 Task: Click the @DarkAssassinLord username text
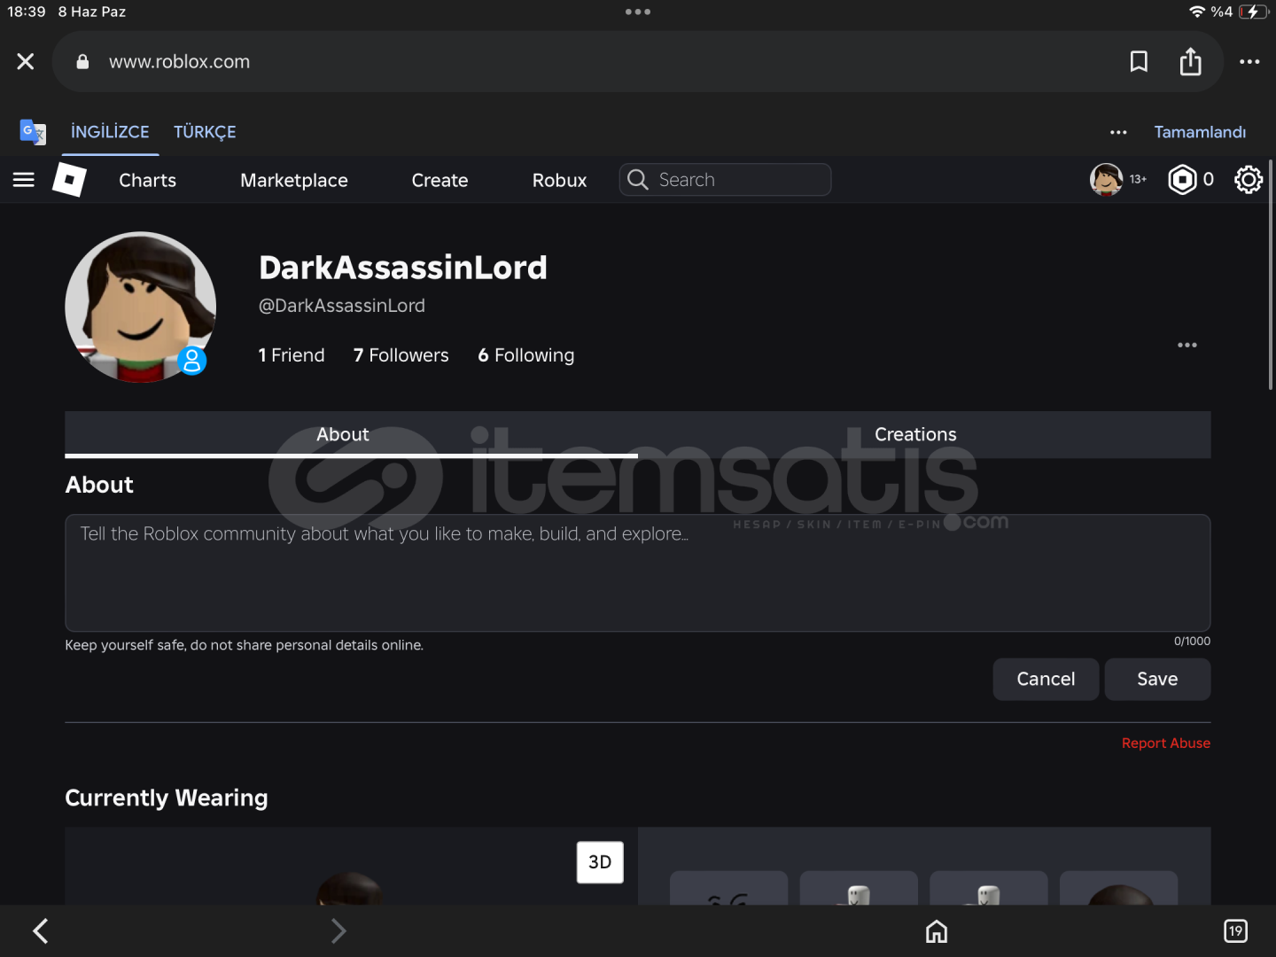click(341, 306)
